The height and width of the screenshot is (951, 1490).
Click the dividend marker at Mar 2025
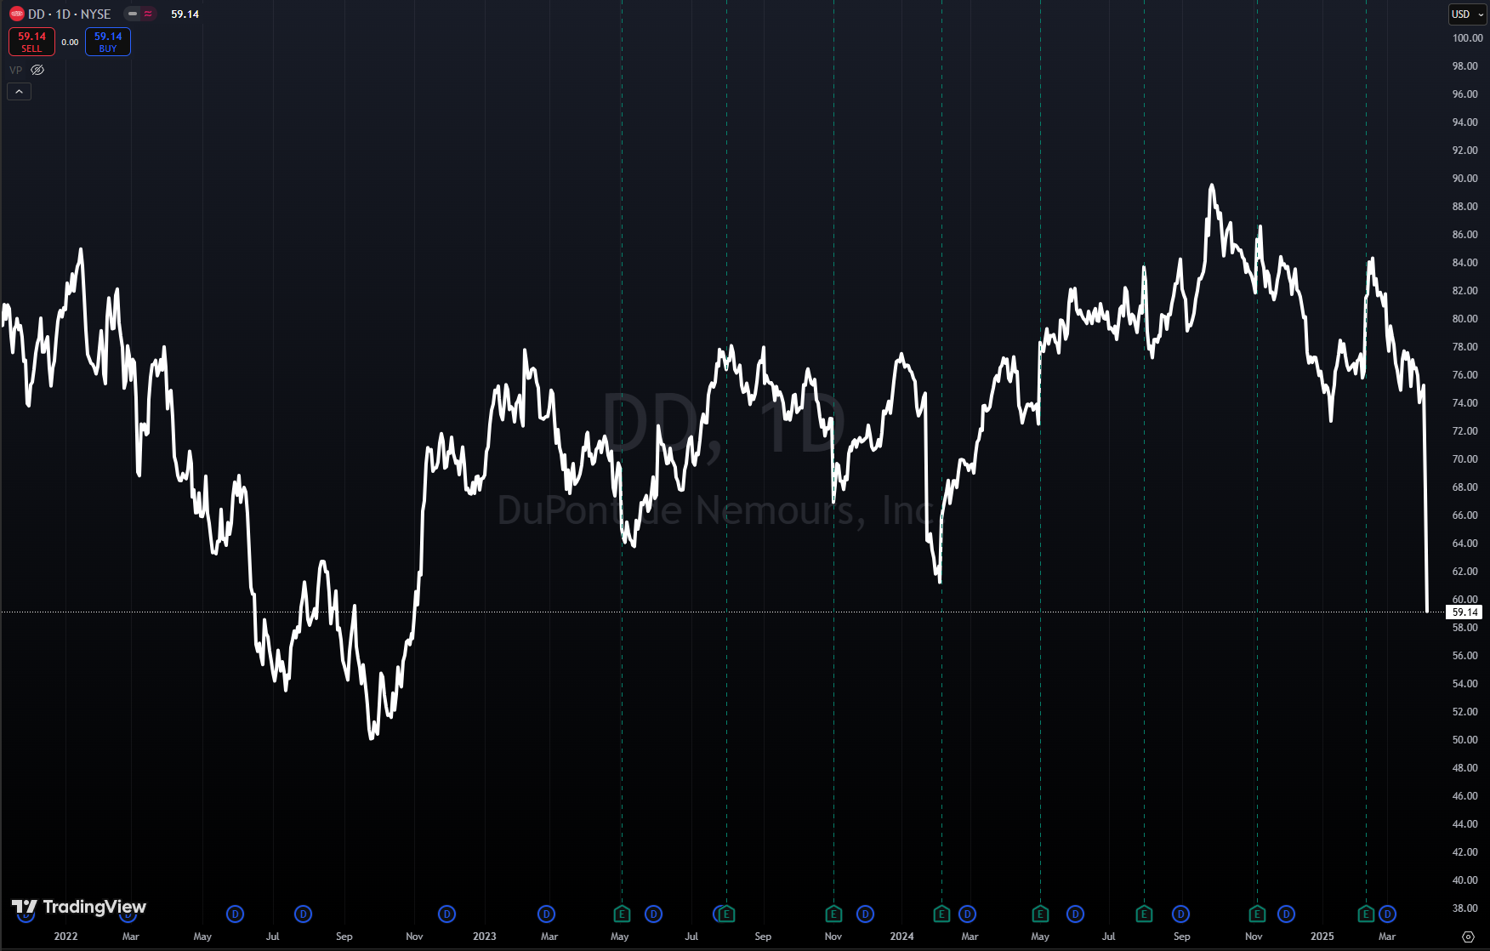1387,914
